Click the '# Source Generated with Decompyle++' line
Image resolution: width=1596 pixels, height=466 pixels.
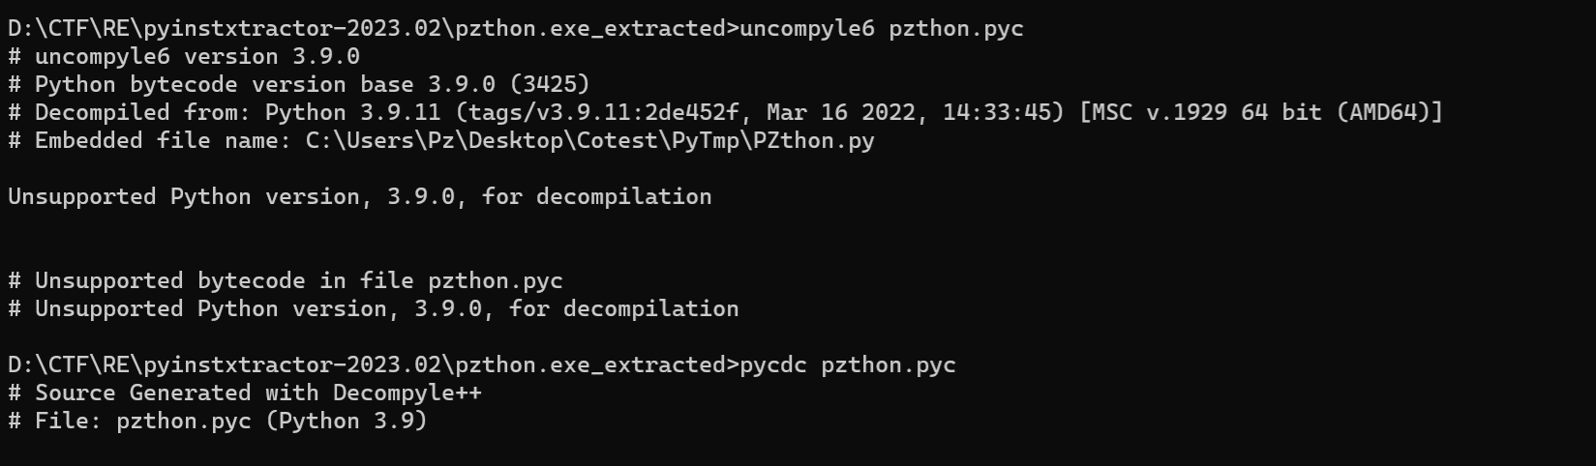(245, 393)
